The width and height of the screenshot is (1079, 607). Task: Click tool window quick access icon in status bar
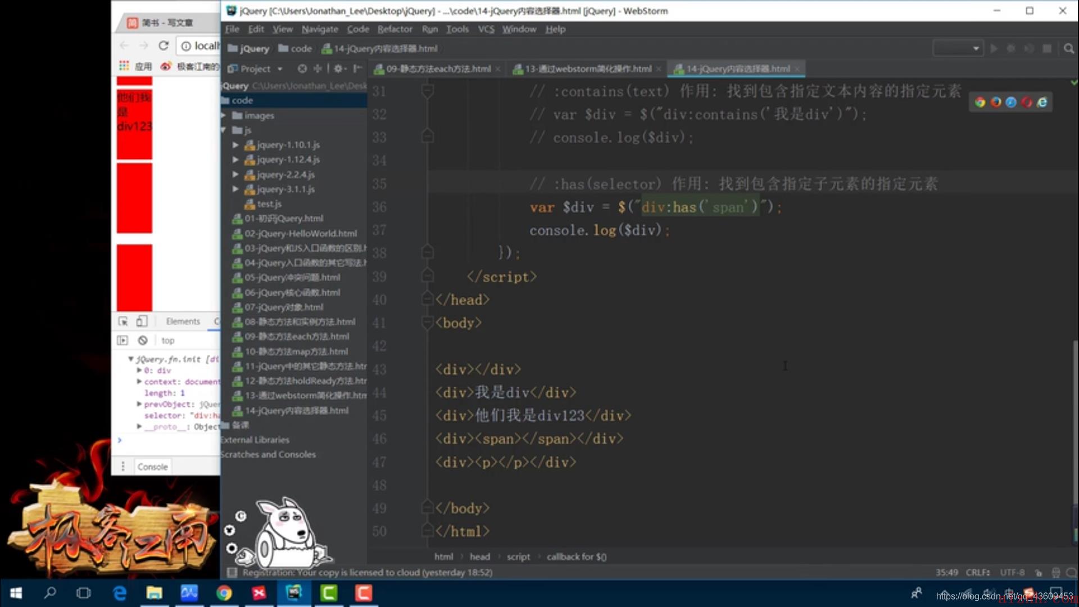point(231,572)
